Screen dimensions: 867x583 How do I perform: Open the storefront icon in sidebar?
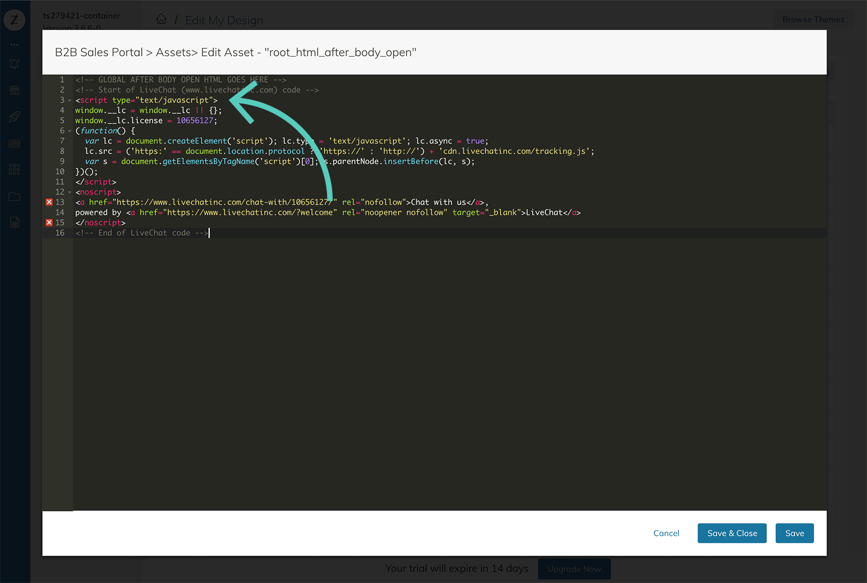15,90
